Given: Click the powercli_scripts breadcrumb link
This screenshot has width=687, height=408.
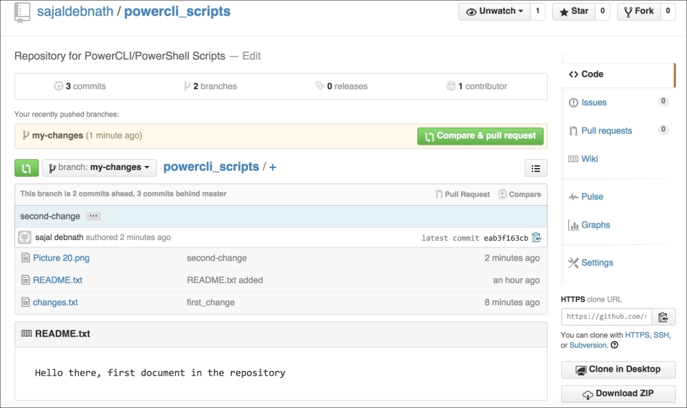Looking at the screenshot, I should pyautogui.click(x=211, y=167).
